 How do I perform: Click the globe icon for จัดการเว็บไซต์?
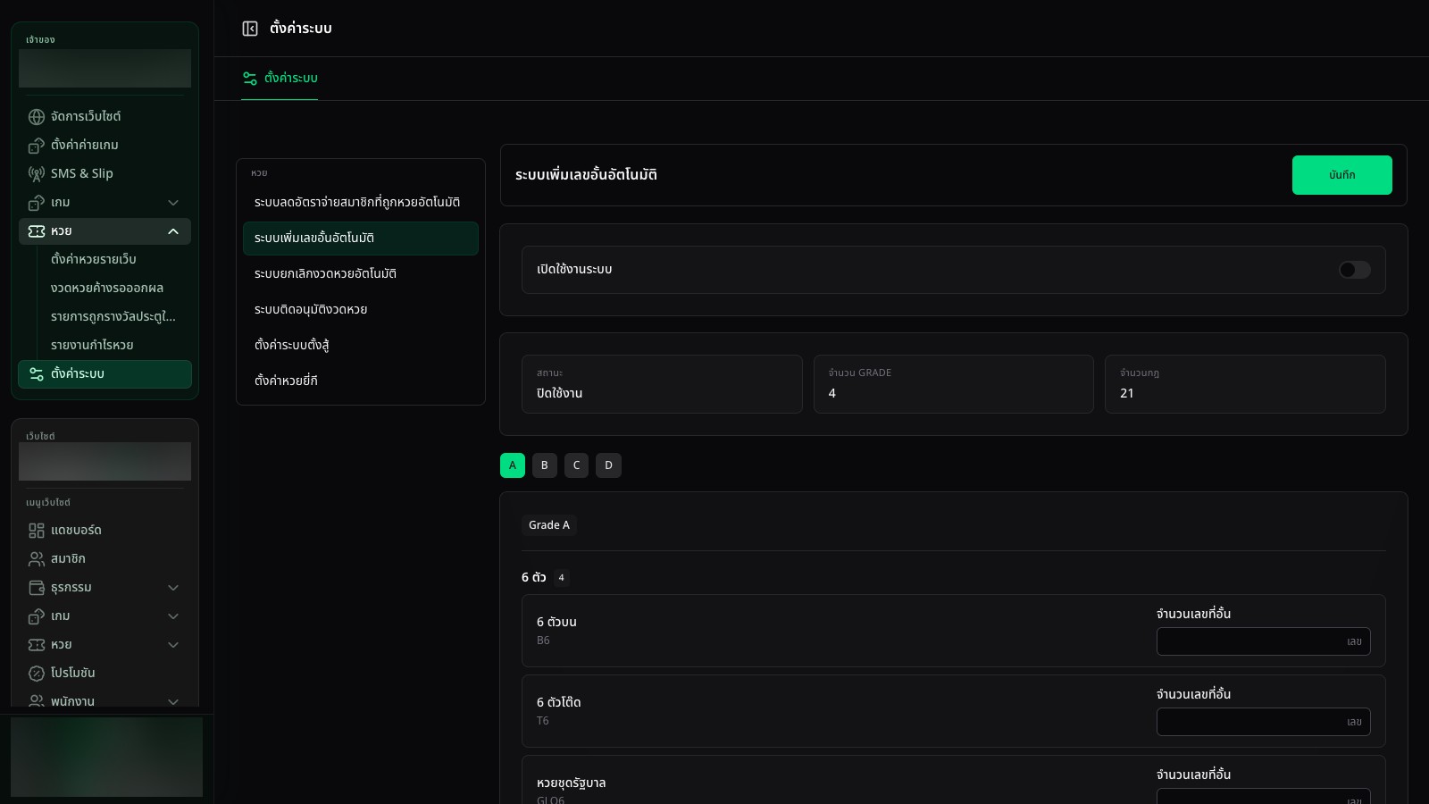pos(37,117)
